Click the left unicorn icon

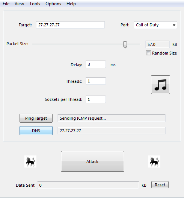pyautogui.click(x=30, y=161)
